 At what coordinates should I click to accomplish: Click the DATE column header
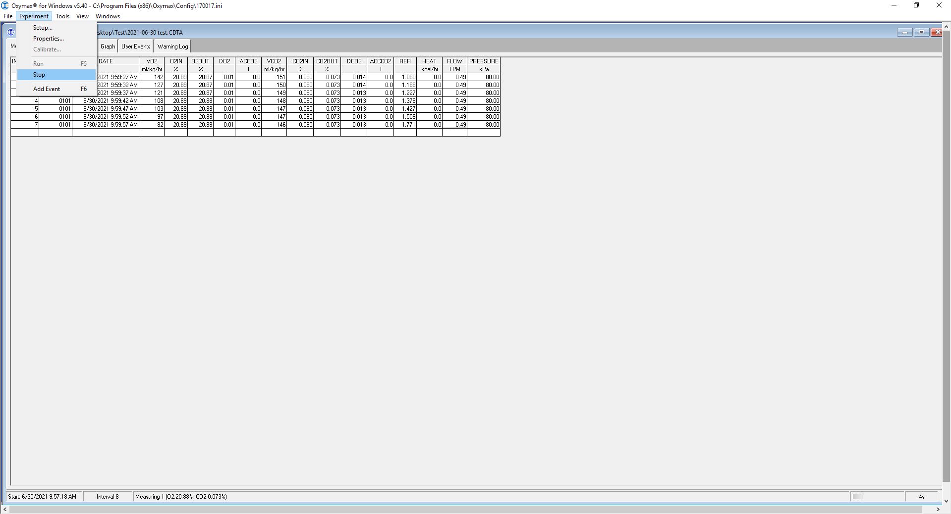(106, 61)
